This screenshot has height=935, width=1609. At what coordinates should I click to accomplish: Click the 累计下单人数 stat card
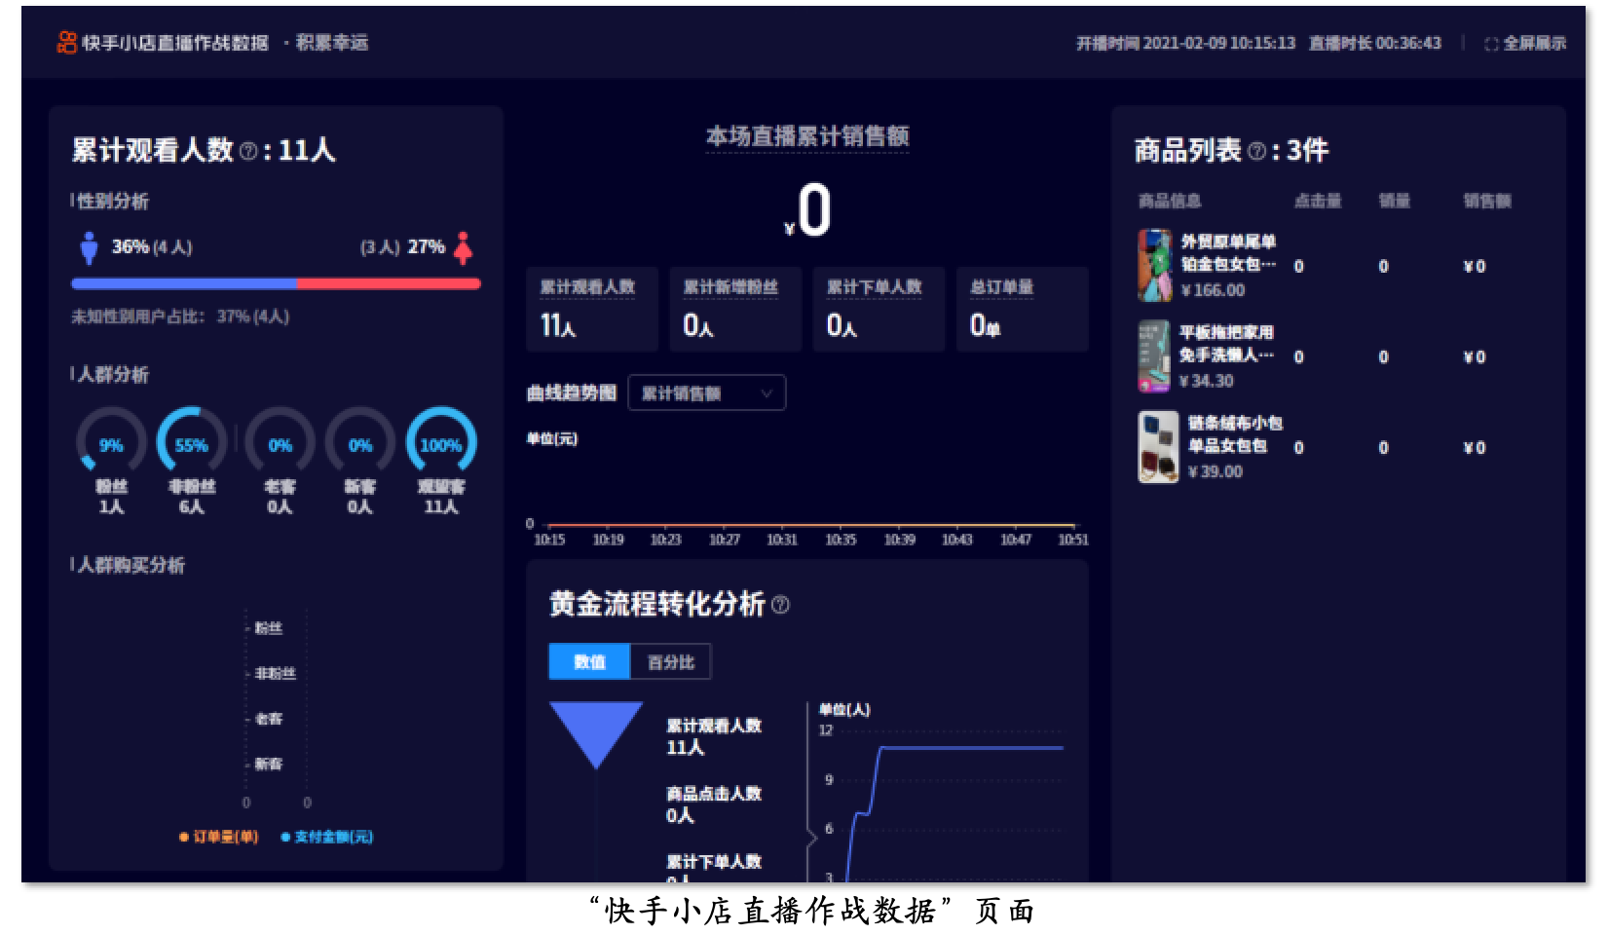[x=879, y=309]
